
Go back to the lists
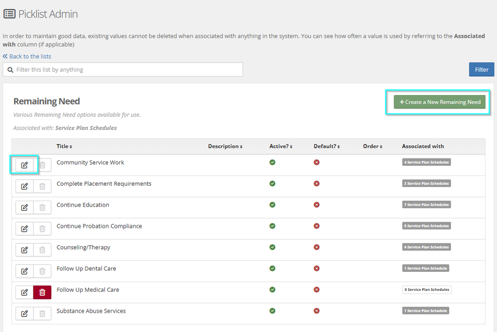[x=27, y=56]
